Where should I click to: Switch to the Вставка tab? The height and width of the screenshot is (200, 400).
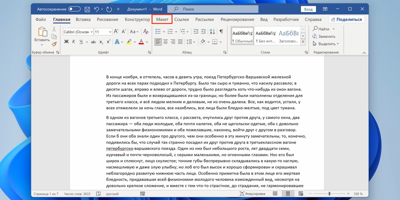(x=83, y=19)
